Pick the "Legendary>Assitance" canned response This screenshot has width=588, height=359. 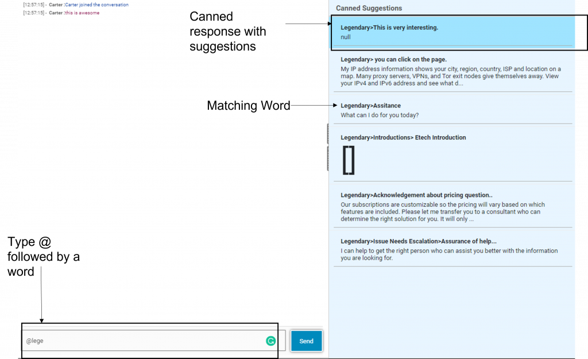370,106
